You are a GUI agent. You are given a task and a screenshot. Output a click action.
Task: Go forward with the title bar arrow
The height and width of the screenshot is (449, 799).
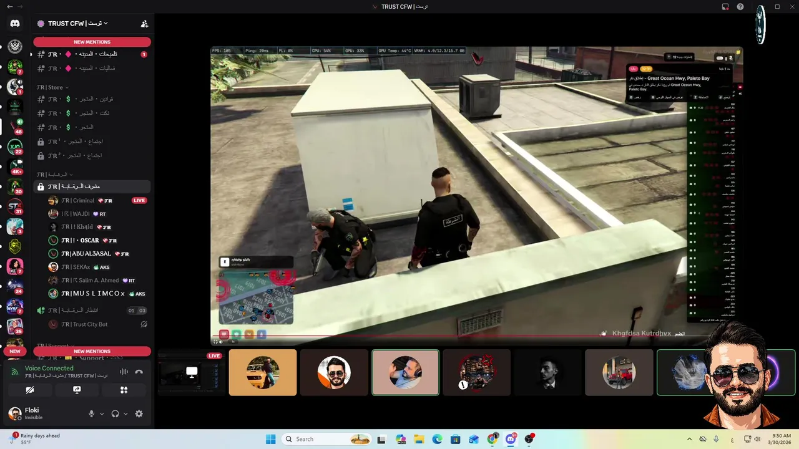pyautogui.click(x=21, y=7)
